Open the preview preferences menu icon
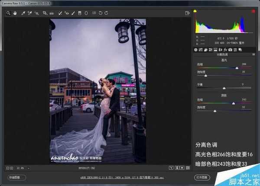Viewport: 260px width, 186px height. click(x=188, y=167)
